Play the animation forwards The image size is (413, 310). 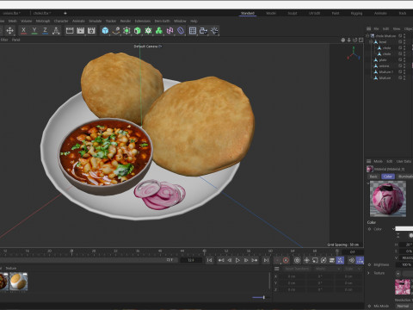pos(237,260)
